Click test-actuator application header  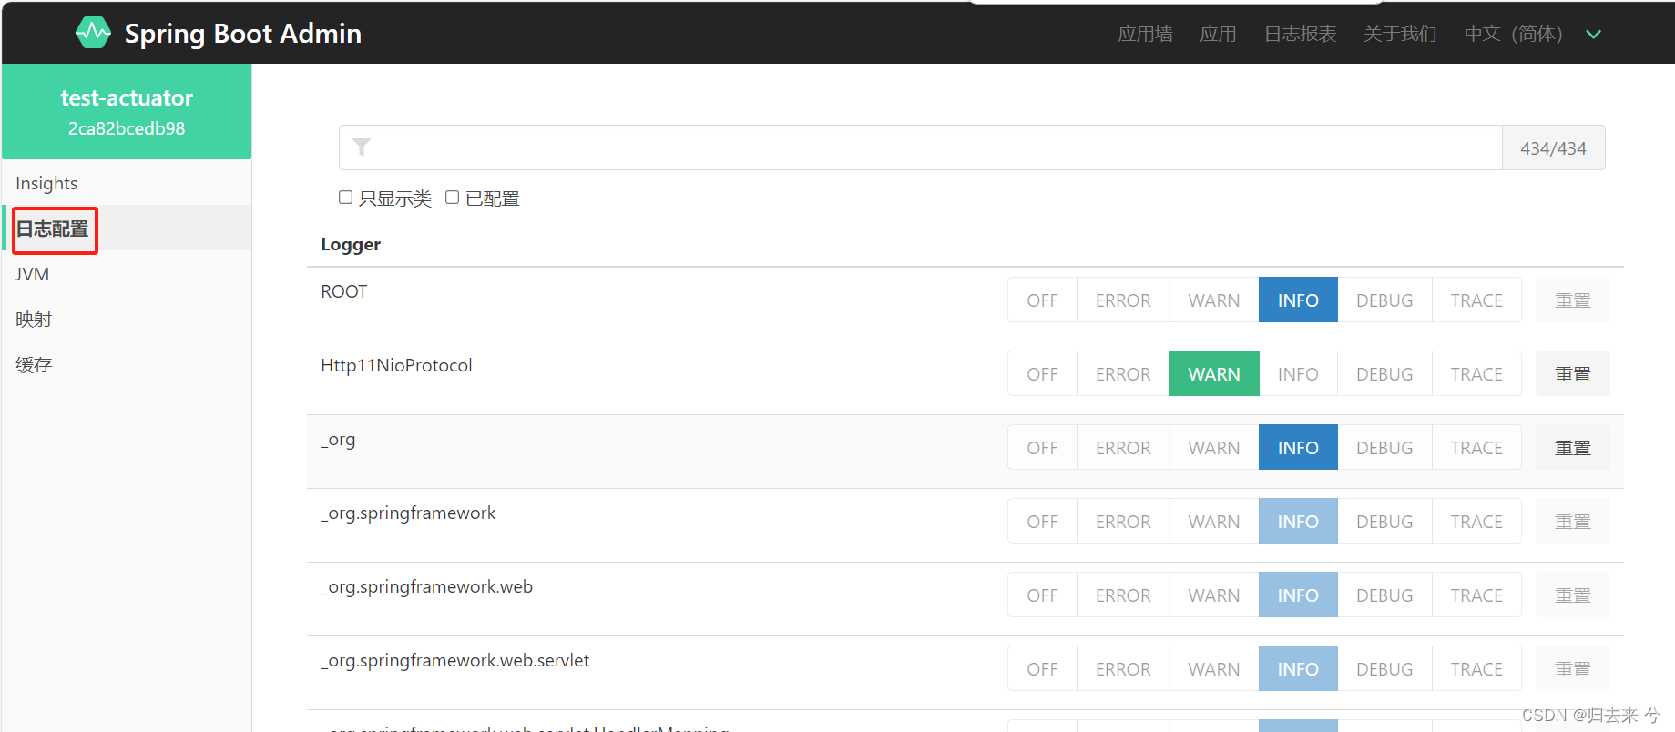127,111
